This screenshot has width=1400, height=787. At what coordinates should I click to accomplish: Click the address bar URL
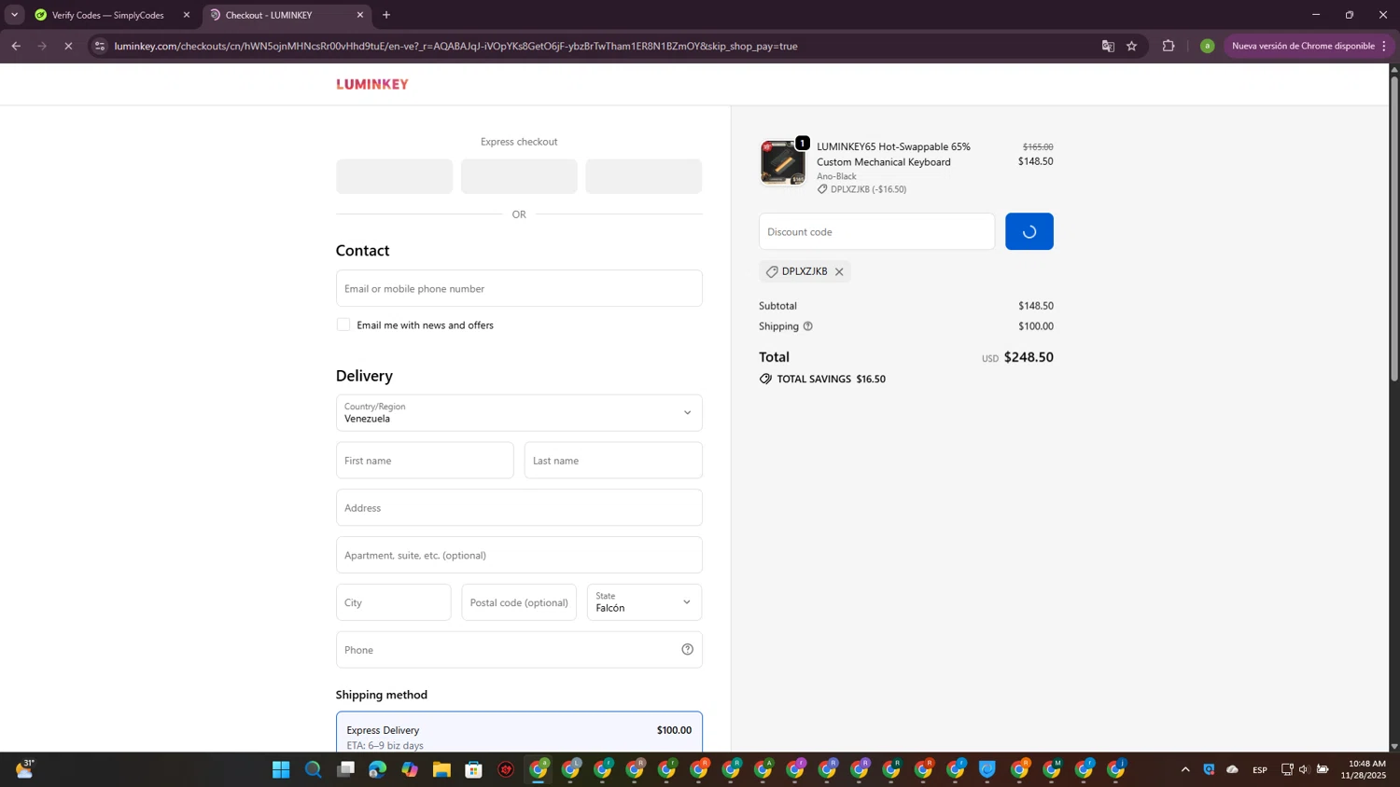(x=455, y=46)
